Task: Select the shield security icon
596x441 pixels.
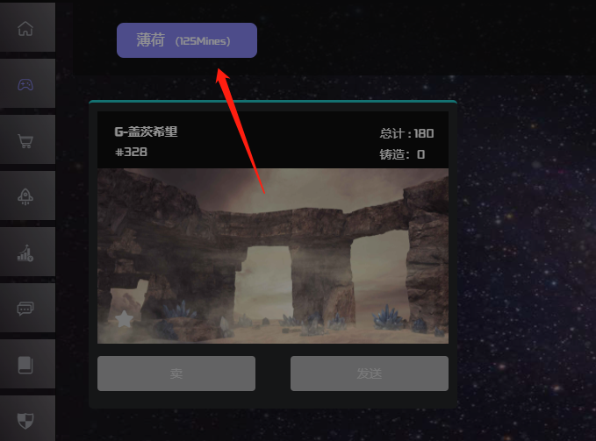Action: pyautogui.click(x=25, y=421)
